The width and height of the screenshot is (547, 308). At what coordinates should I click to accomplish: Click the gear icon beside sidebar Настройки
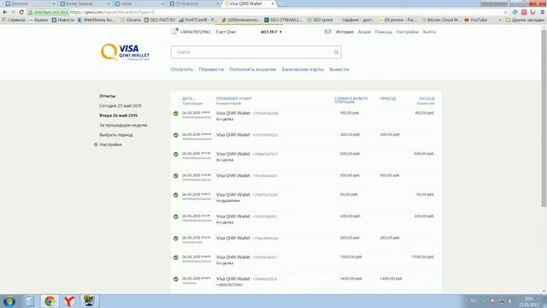point(96,145)
